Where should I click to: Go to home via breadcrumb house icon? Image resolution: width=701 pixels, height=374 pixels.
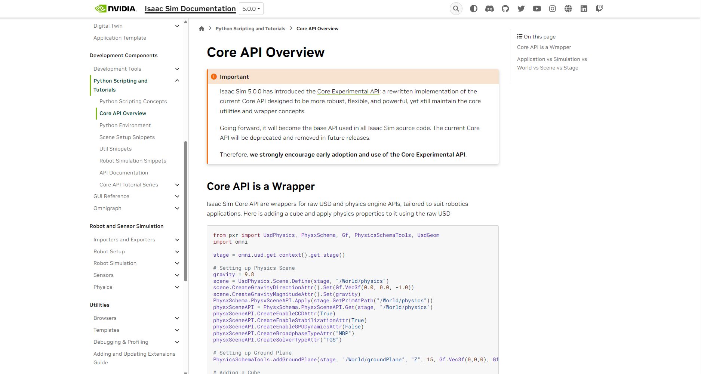tap(202, 29)
